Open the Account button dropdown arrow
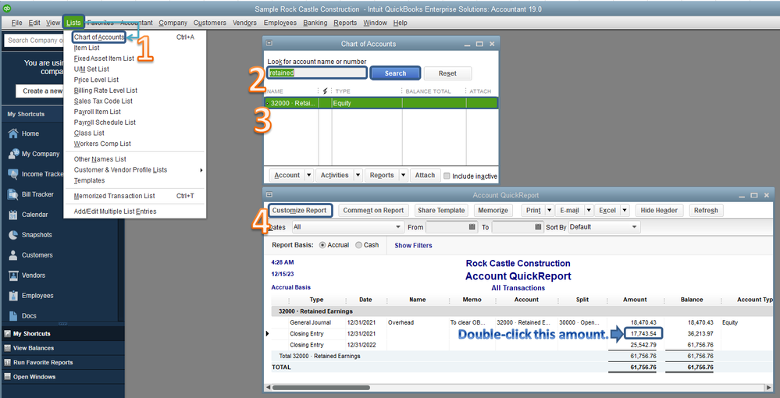Viewport: 780px width, 398px height. click(x=309, y=175)
